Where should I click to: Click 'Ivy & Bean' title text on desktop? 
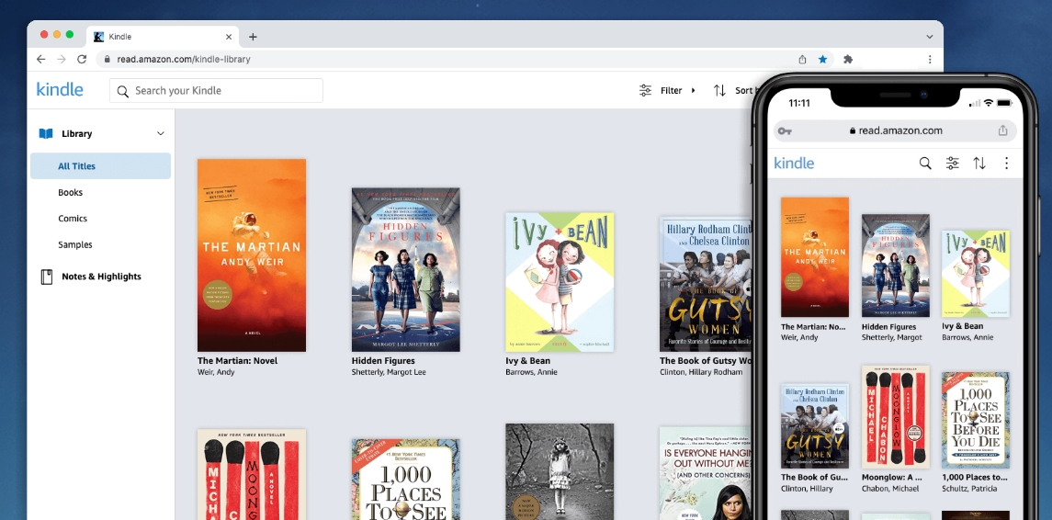(528, 360)
